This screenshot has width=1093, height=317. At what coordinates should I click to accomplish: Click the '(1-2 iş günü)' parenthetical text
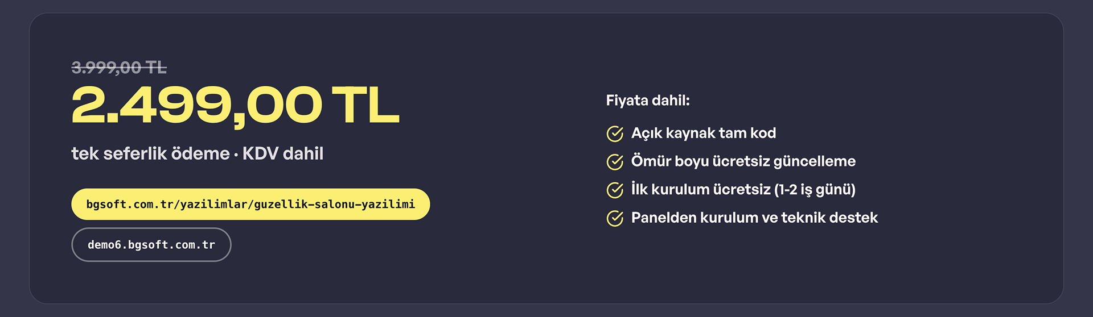click(815, 190)
